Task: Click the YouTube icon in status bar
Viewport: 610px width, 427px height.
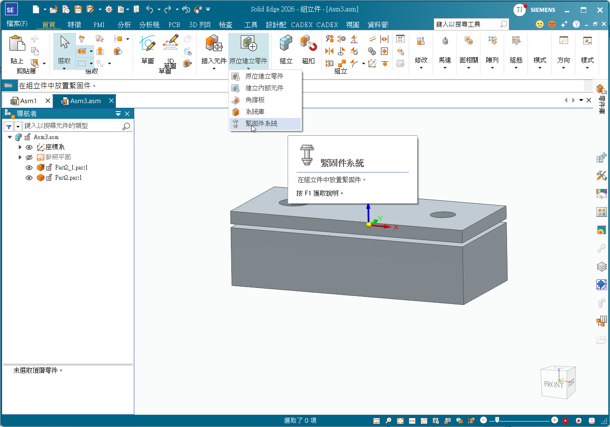Action: coord(566,421)
